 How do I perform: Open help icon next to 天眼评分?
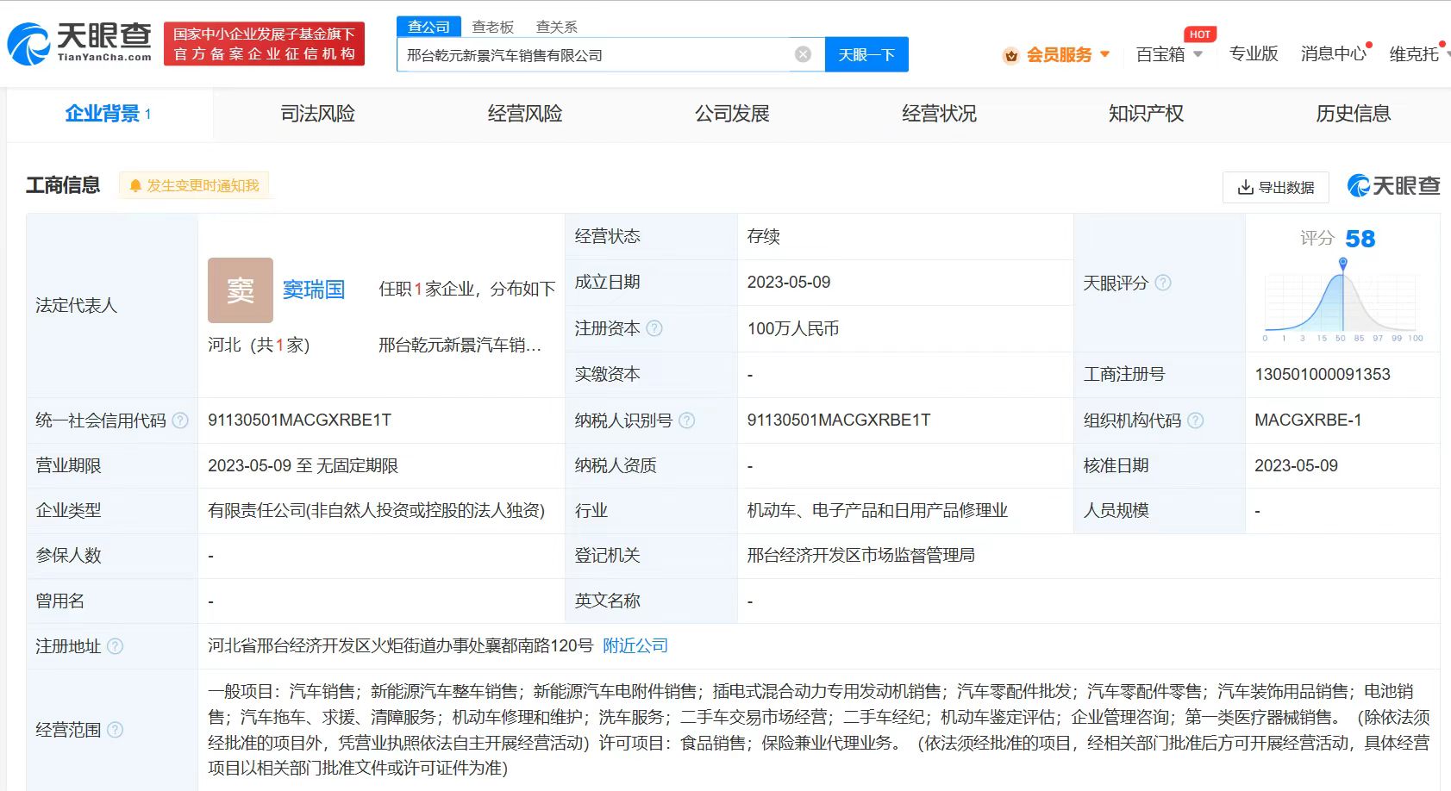[1163, 283]
